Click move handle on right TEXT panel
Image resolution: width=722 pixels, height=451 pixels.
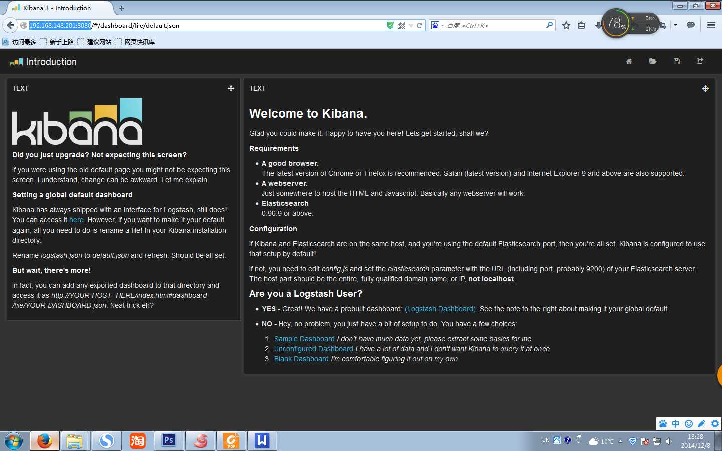(705, 88)
